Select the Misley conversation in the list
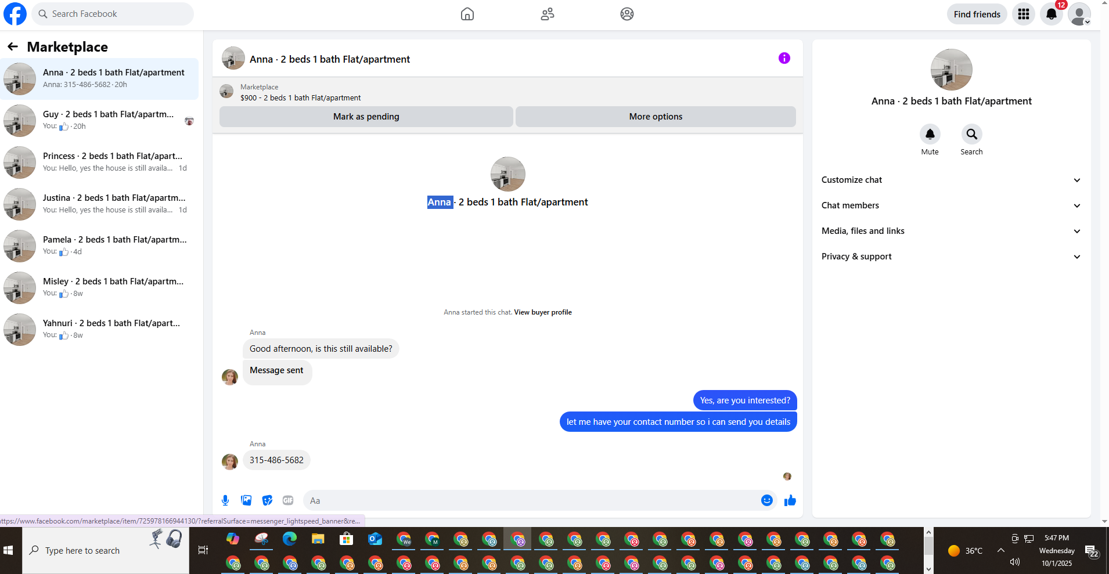 coord(99,288)
